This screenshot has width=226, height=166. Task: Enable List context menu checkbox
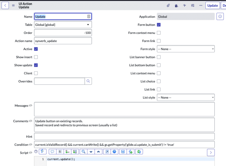[159, 73]
